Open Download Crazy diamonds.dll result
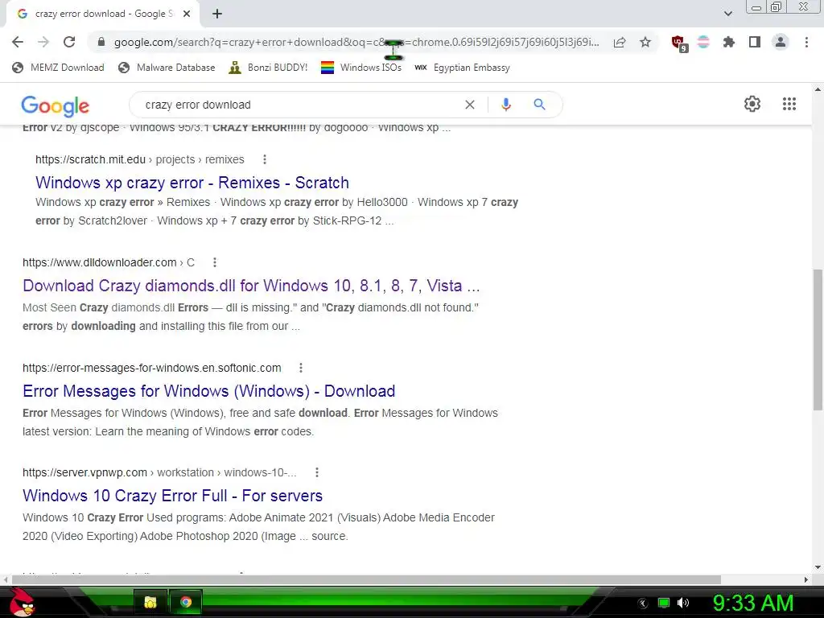 tap(251, 286)
